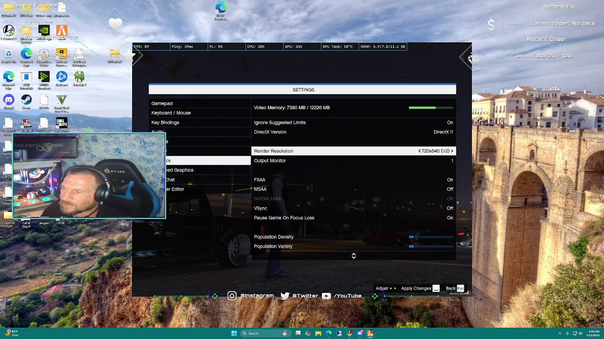The height and width of the screenshot is (339, 604).
Task: Change the DirectX Version value
Action: click(x=353, y=132)
